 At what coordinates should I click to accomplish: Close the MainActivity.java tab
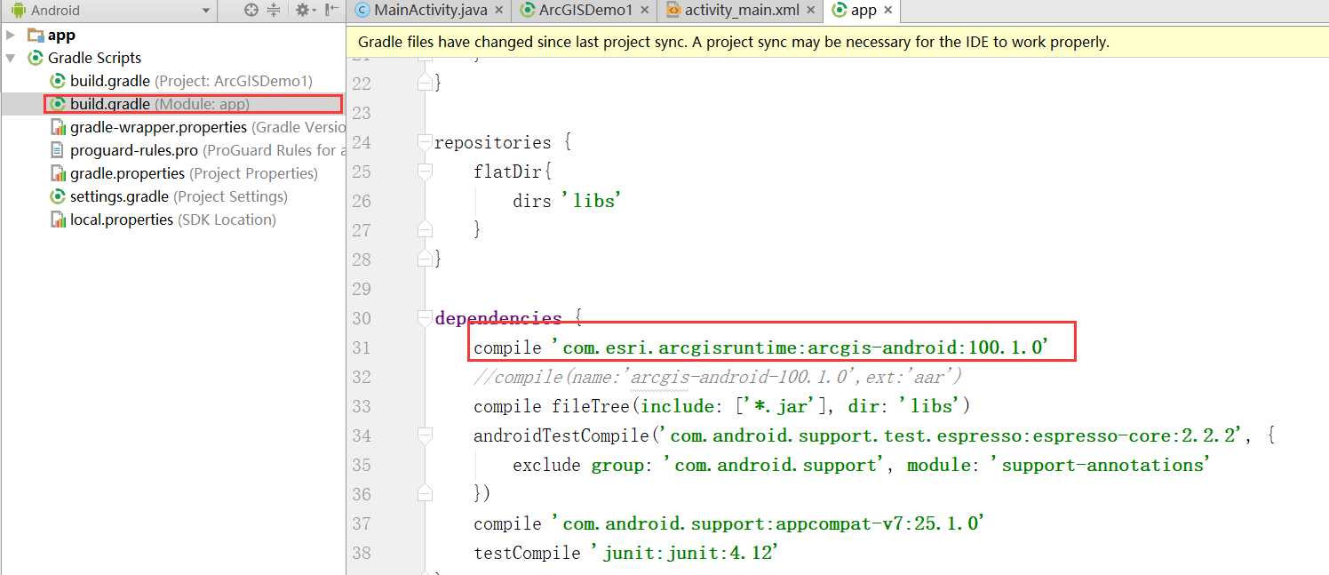click(498, 11)
